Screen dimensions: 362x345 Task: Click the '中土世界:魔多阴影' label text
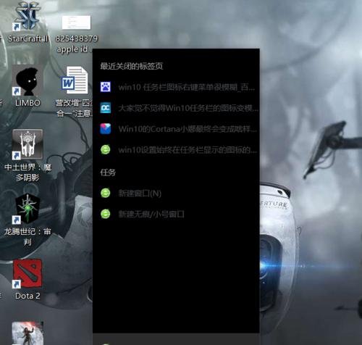point(28,172)
